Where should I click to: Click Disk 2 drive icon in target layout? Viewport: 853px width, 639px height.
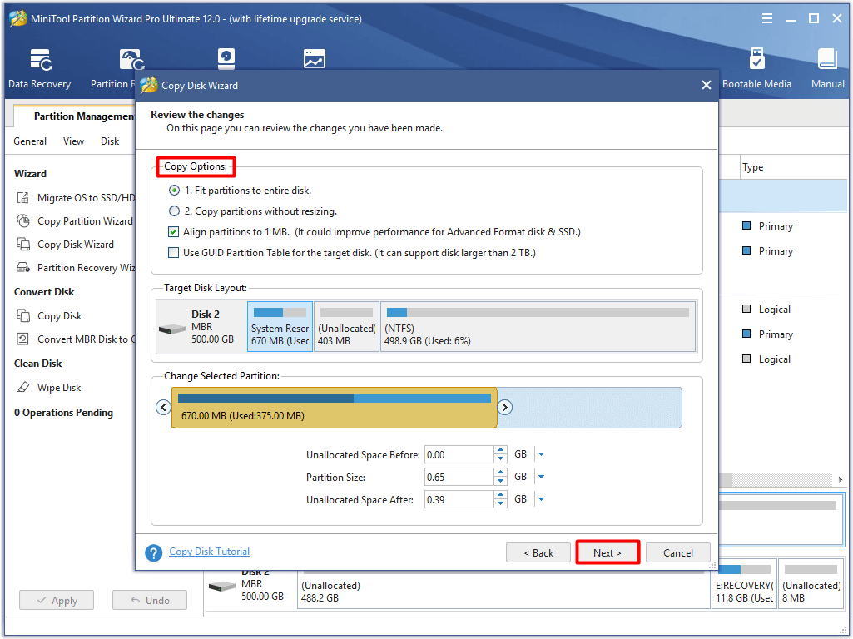(x=172, y=329)
